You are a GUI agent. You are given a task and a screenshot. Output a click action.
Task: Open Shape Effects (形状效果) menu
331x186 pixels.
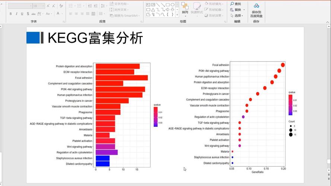214,16
